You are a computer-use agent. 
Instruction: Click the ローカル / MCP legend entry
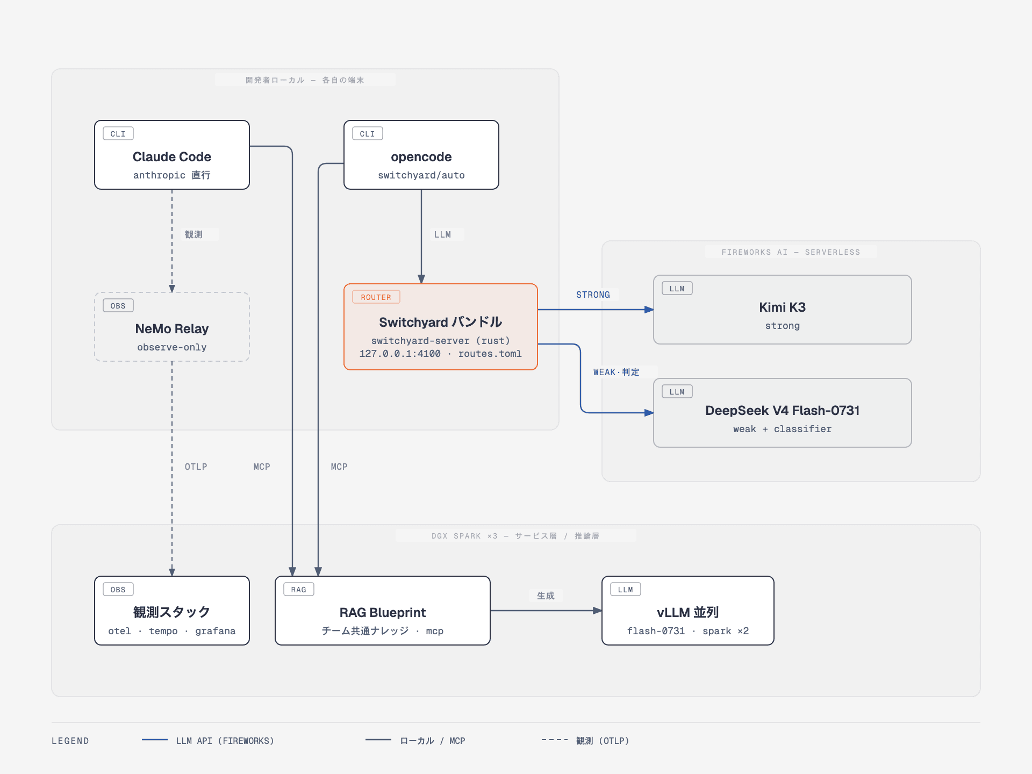(x=433, y=741)
